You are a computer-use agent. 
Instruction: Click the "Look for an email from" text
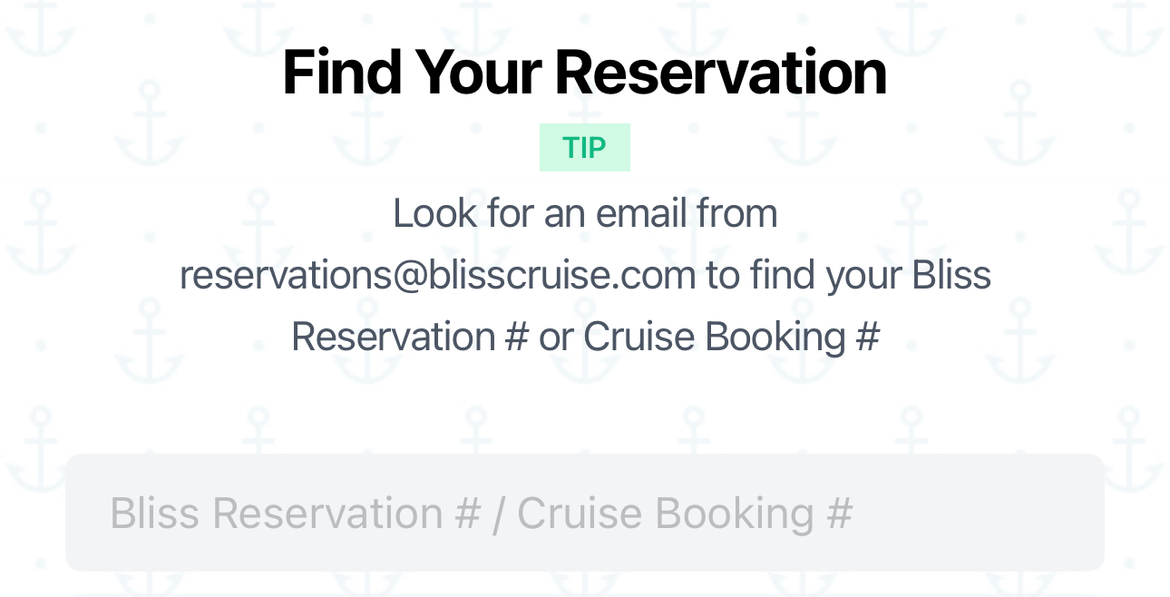click(584, 214)
